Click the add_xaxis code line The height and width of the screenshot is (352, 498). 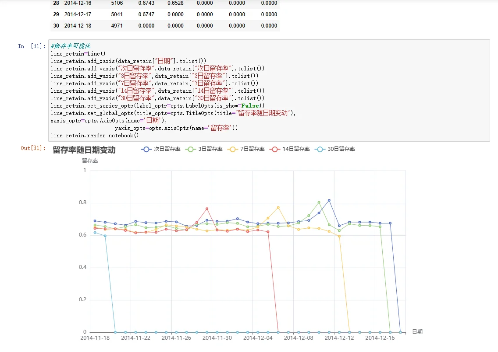pos(128,61)
